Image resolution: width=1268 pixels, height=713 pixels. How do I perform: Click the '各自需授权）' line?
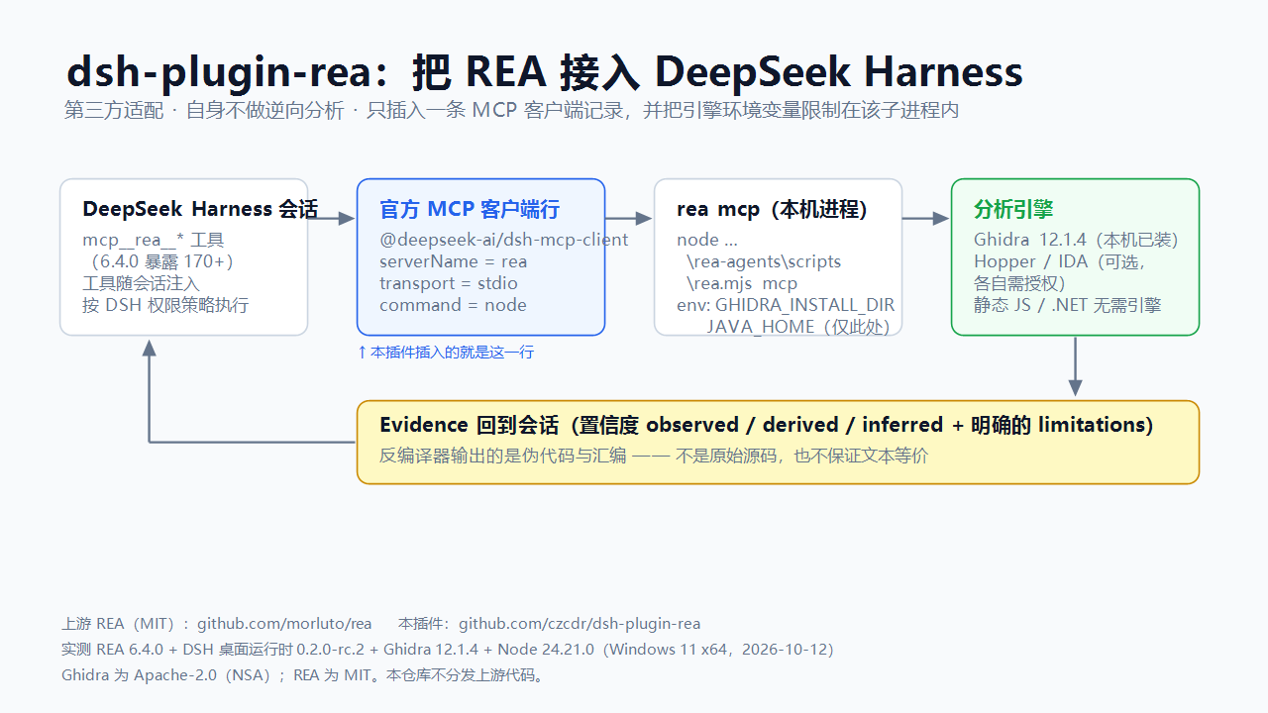1019,283
